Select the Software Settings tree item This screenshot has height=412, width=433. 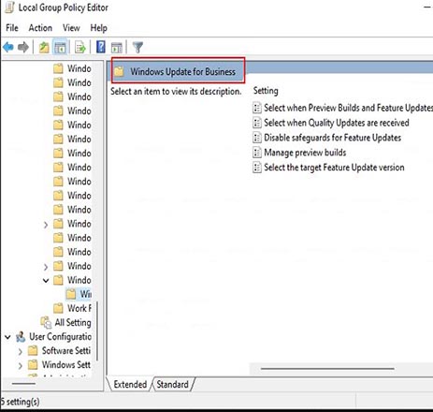coord(66,351)
